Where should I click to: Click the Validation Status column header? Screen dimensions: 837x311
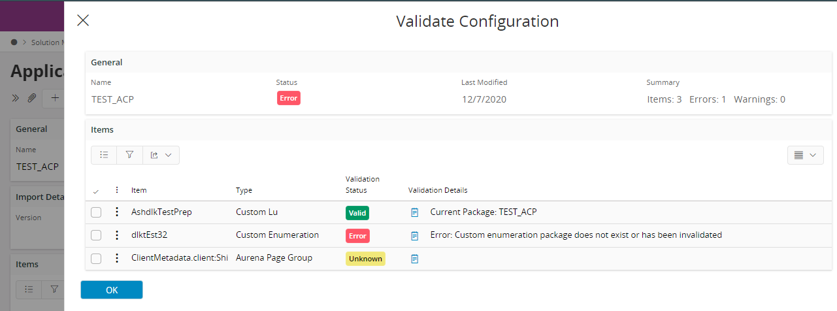click(362, 184)
